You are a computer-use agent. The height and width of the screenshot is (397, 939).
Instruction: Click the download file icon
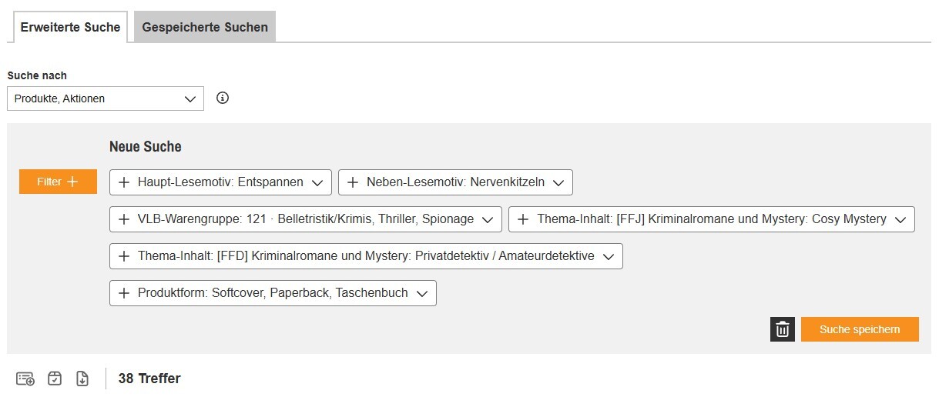(82, 379)
